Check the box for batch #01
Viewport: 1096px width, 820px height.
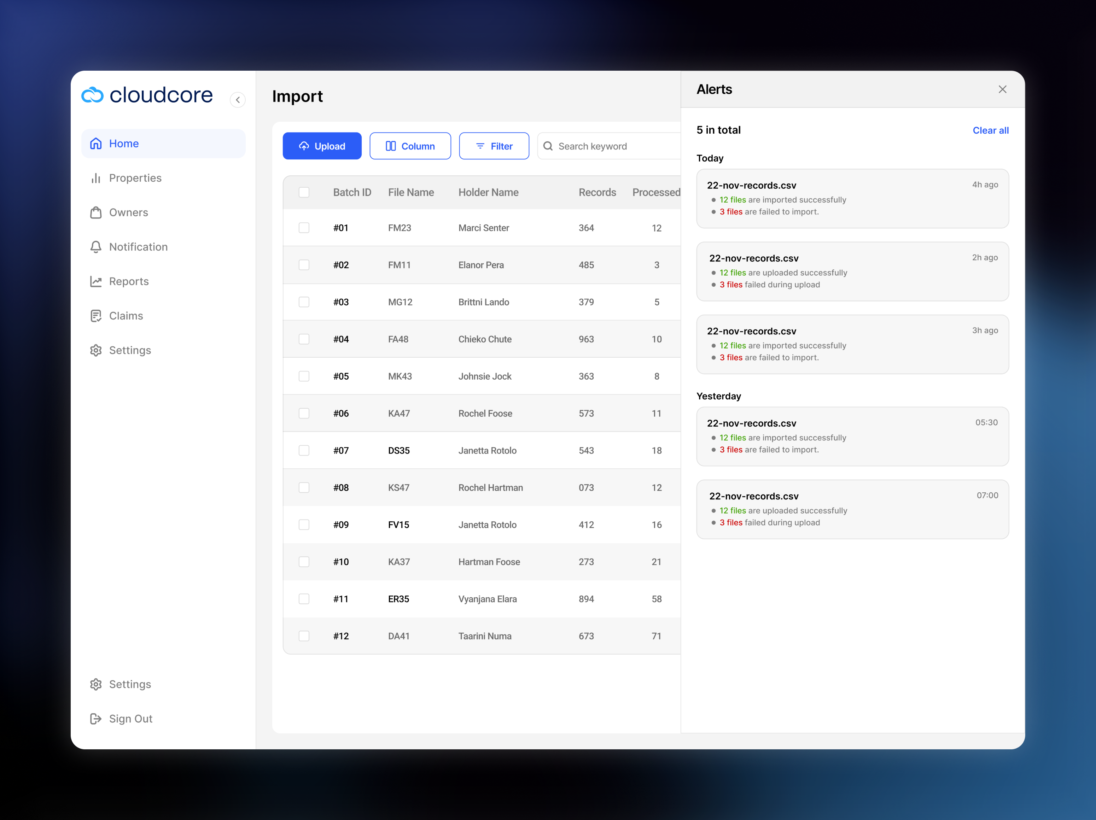tap(304, 228)
